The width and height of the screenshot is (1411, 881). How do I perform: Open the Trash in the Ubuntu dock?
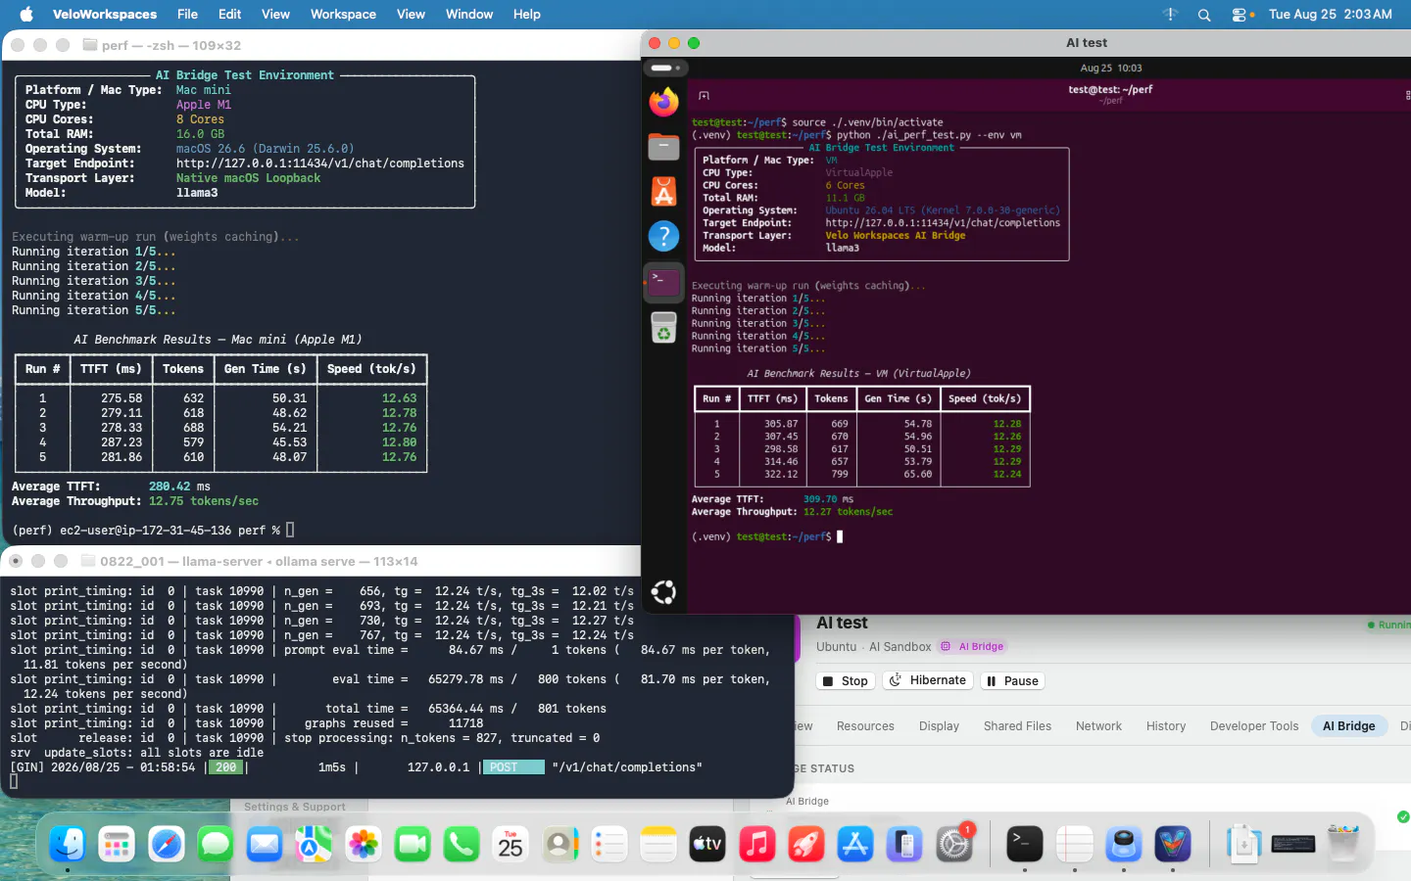(664, 328)
